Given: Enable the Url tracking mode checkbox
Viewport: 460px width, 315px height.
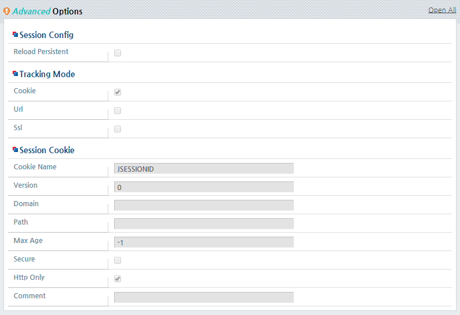Looking at the screenshot, I should [118, 111].
